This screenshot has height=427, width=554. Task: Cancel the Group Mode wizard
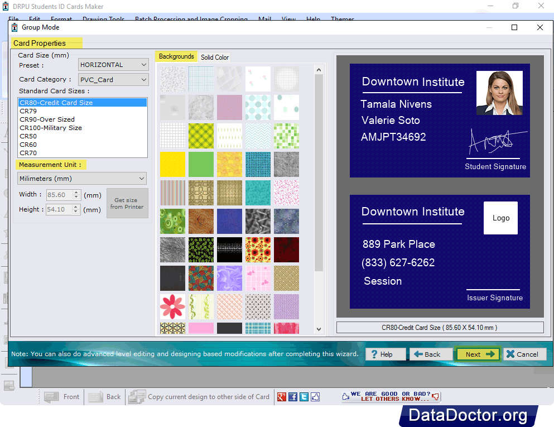tap(524, 354)
